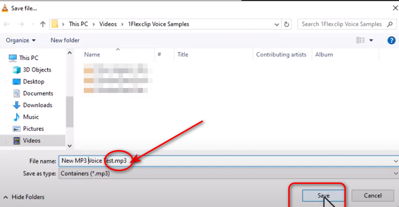Click the Back navigation arrow
The height and width of the screenshot is (207, 399).
click(7, 24)
